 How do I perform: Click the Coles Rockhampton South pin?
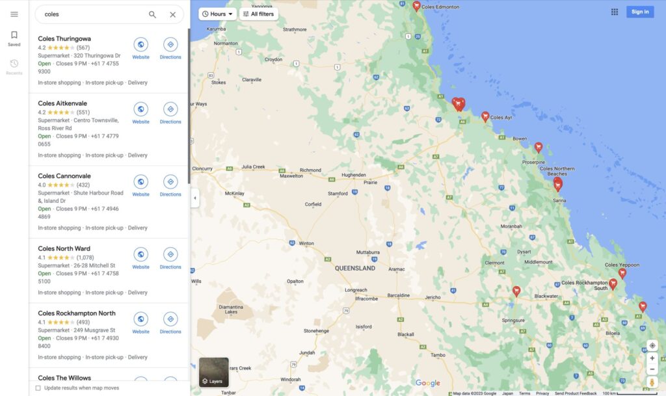pos(613,284)
